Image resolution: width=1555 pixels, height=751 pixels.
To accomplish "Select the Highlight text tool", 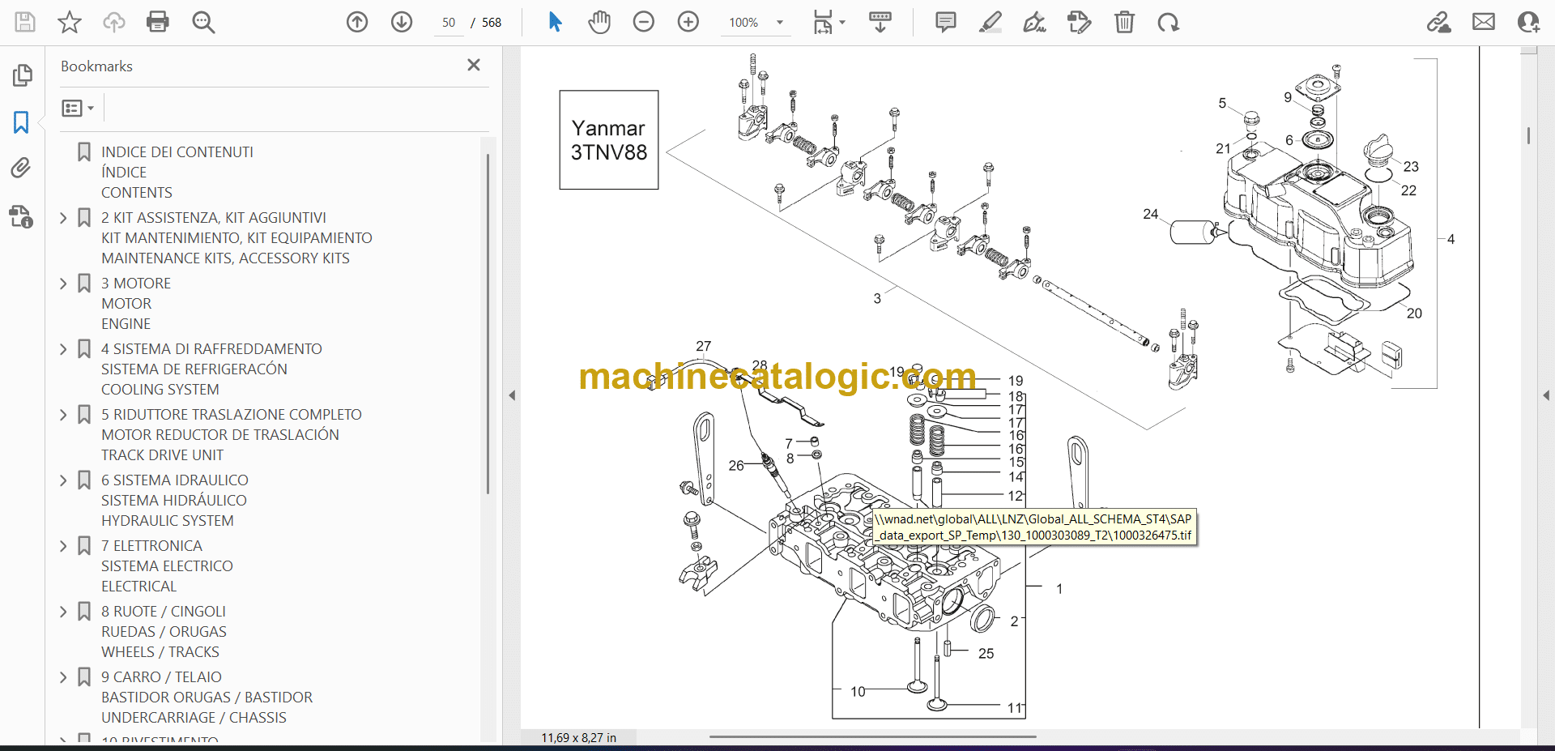I will (x=990, y=22).
